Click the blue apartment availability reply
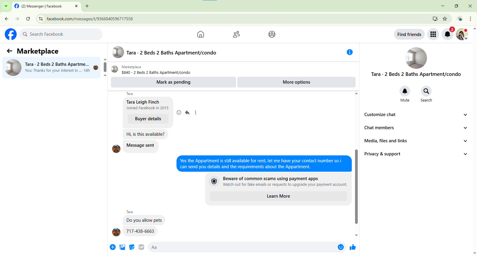 264,164
